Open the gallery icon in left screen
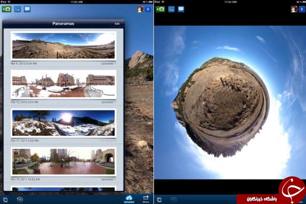The width and height of the screenshot is (306, 204). click(x=17, y=9)
